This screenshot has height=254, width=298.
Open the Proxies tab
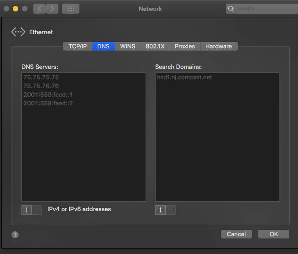(185, 47)
